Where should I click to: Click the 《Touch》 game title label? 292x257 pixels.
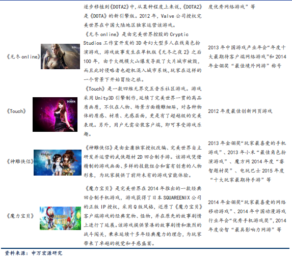point(16,111)
